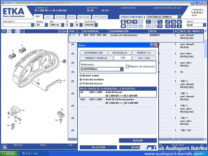Open the Búsqueda IV dropdown
This screenshot has width=208, height=156.
[x=33, y=25]
